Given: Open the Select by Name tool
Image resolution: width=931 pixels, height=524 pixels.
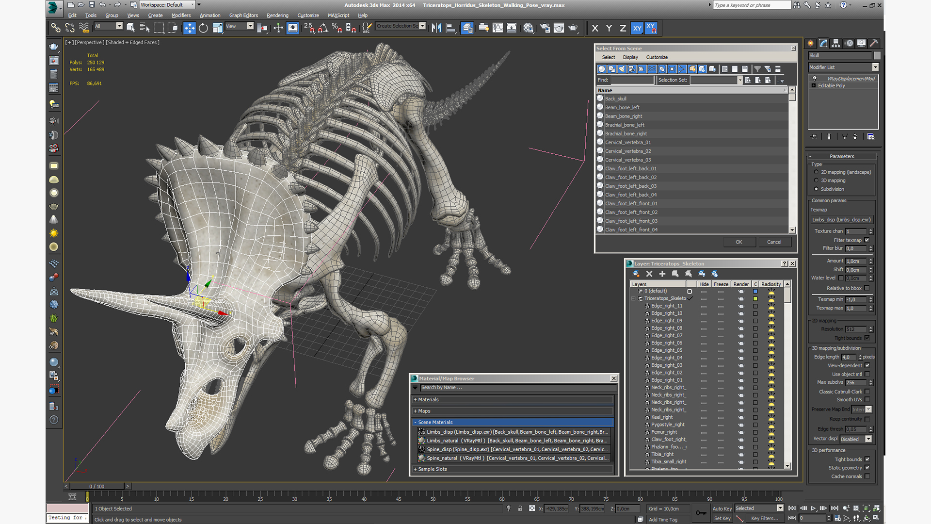Looking at the screenshot, I should 144,28.
